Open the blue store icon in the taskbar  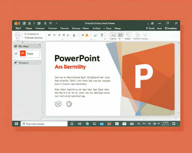[x=102, y=124]
